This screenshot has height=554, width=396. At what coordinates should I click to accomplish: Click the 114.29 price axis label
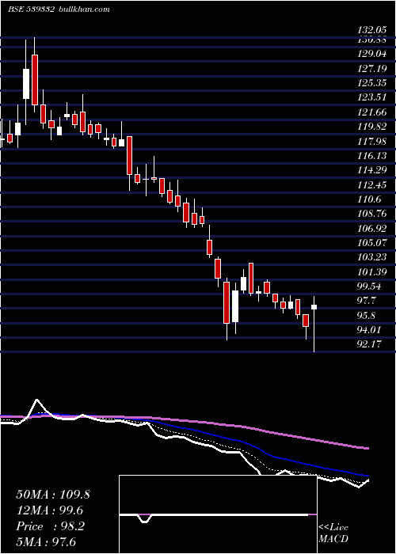tap(371, 170)
